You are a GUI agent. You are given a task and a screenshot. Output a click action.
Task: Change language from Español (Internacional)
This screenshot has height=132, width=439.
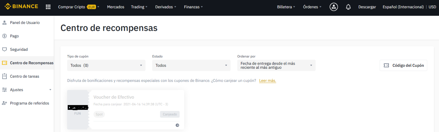click(x=403, y=7)
